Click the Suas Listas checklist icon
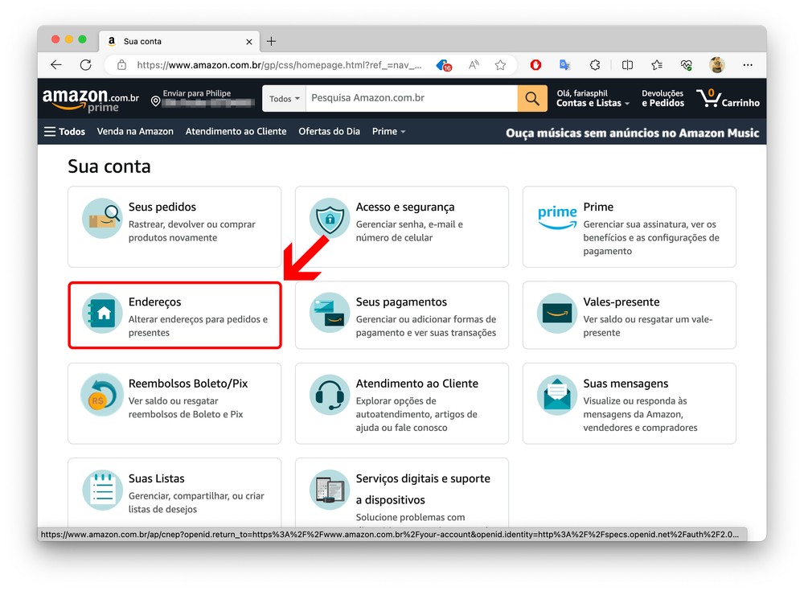 (103, 490)
